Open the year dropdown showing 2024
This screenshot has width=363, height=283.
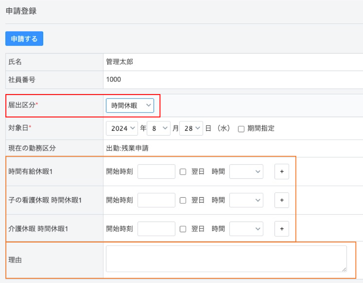[122, 128]
